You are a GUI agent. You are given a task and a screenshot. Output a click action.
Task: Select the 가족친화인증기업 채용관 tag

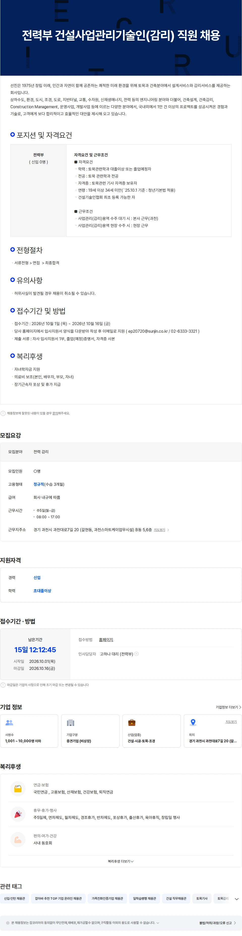(x=107, y=899)
